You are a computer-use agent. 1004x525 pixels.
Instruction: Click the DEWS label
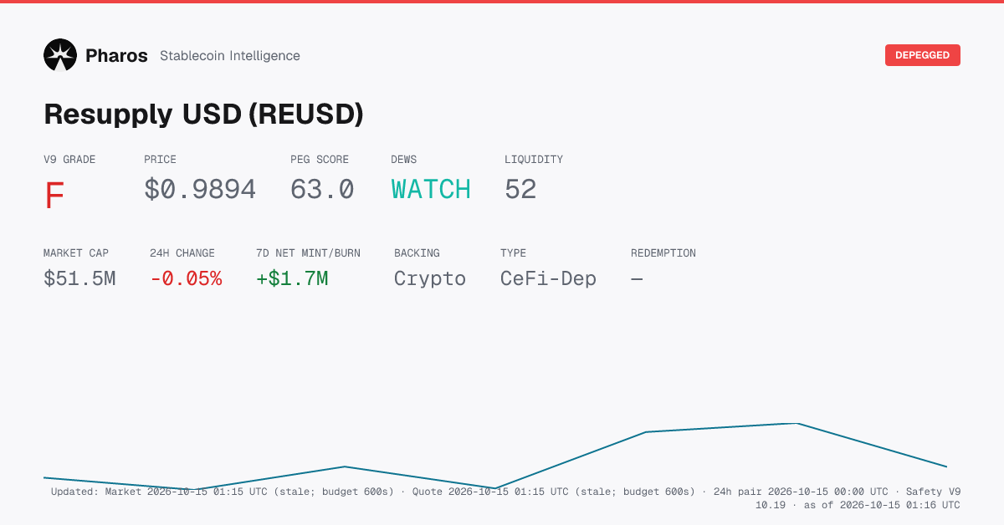coord(403,160)
